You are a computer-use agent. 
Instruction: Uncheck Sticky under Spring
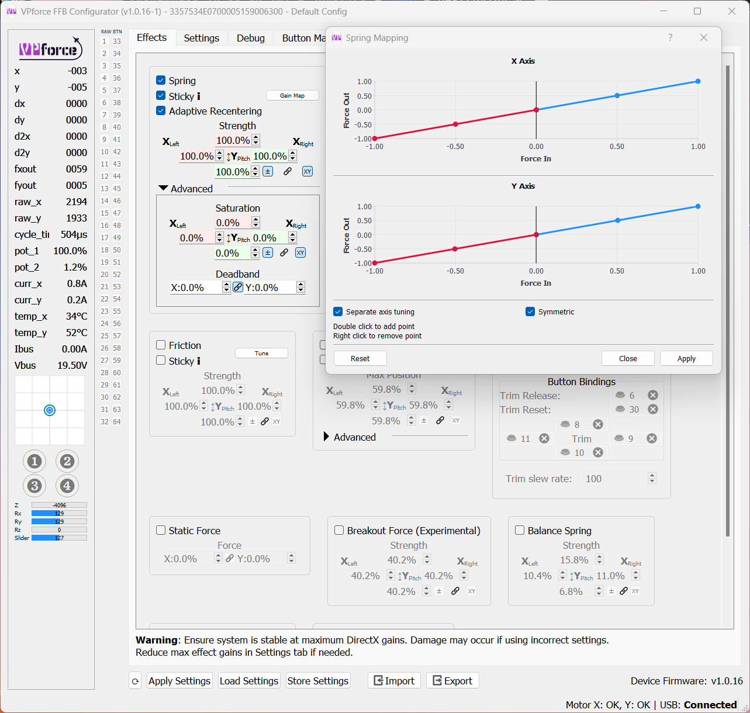pyautogui.click(x=161, y=96)
